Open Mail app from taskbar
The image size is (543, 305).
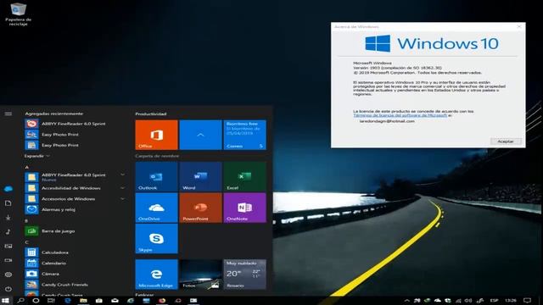click(115, 301)
